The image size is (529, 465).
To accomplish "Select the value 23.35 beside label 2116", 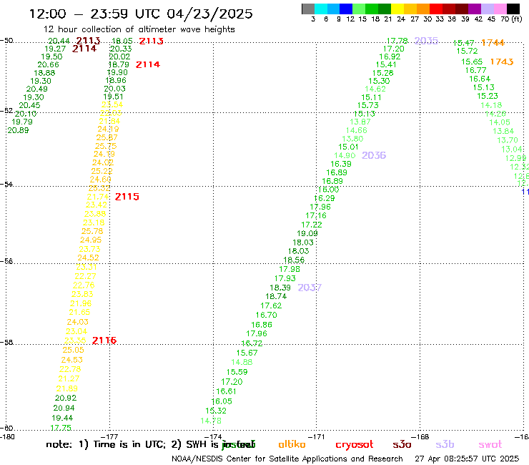I will (x=75, y=341).
